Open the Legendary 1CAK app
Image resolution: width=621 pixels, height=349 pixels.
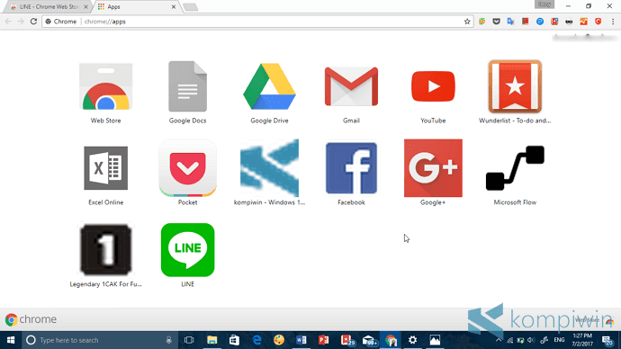point(105,250)
